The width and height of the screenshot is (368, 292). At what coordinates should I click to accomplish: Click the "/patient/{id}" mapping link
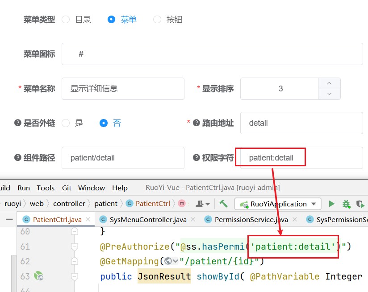(219, 261)
